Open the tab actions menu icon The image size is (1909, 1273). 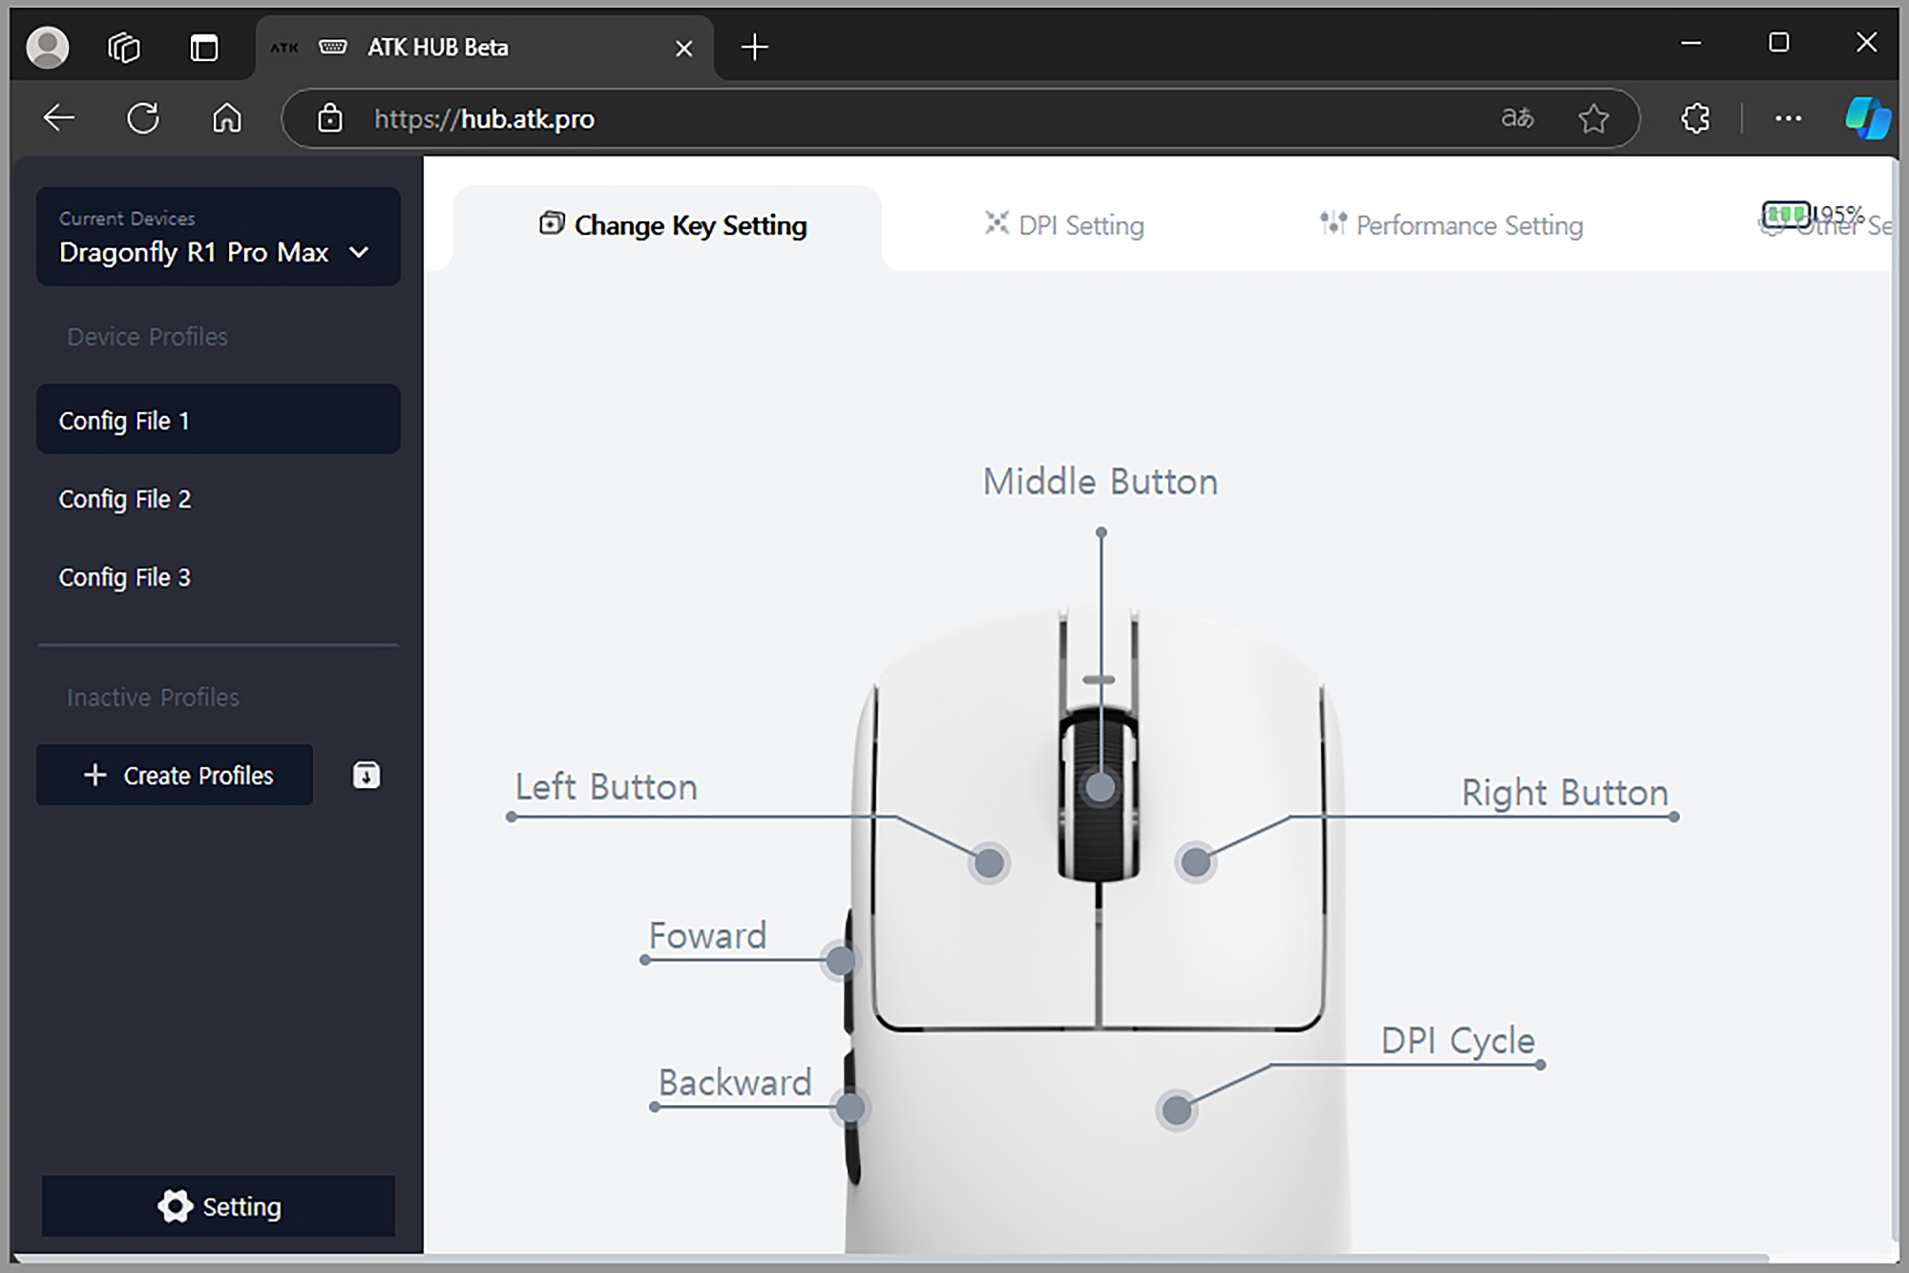tap(204, 47)
